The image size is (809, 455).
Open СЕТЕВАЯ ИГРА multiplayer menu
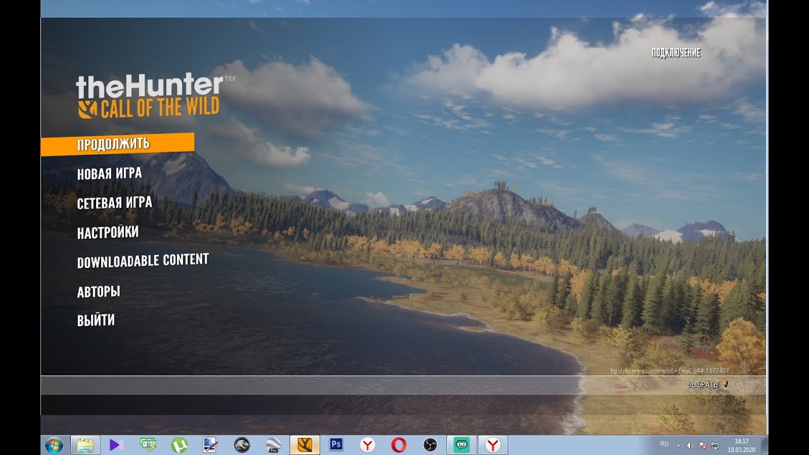(x=114, y=203)
